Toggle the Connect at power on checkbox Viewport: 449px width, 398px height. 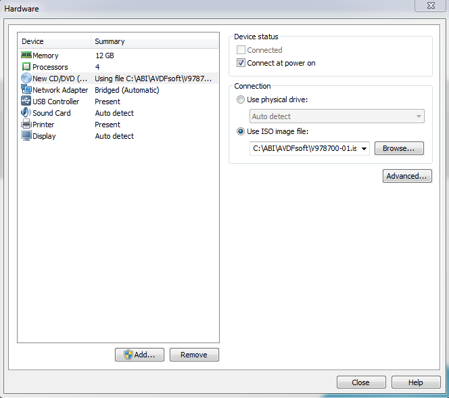[x=241, y=63]
